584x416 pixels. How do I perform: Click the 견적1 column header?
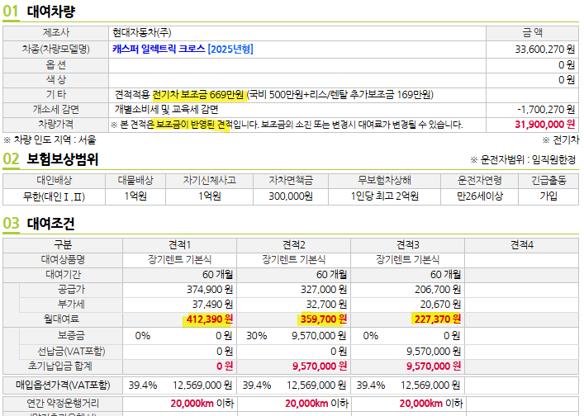(179, 245)
